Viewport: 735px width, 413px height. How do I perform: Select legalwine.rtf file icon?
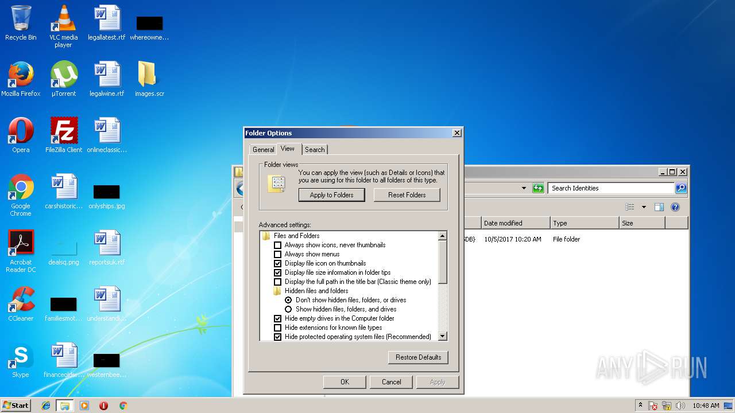(x=107, y=79)
